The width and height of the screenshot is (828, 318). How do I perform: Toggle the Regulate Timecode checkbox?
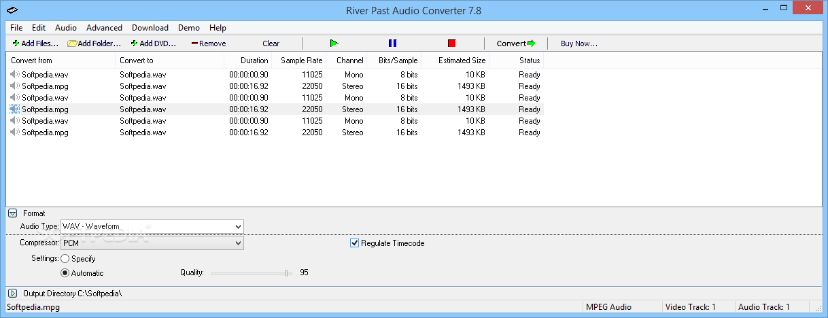tap(354, 243)
